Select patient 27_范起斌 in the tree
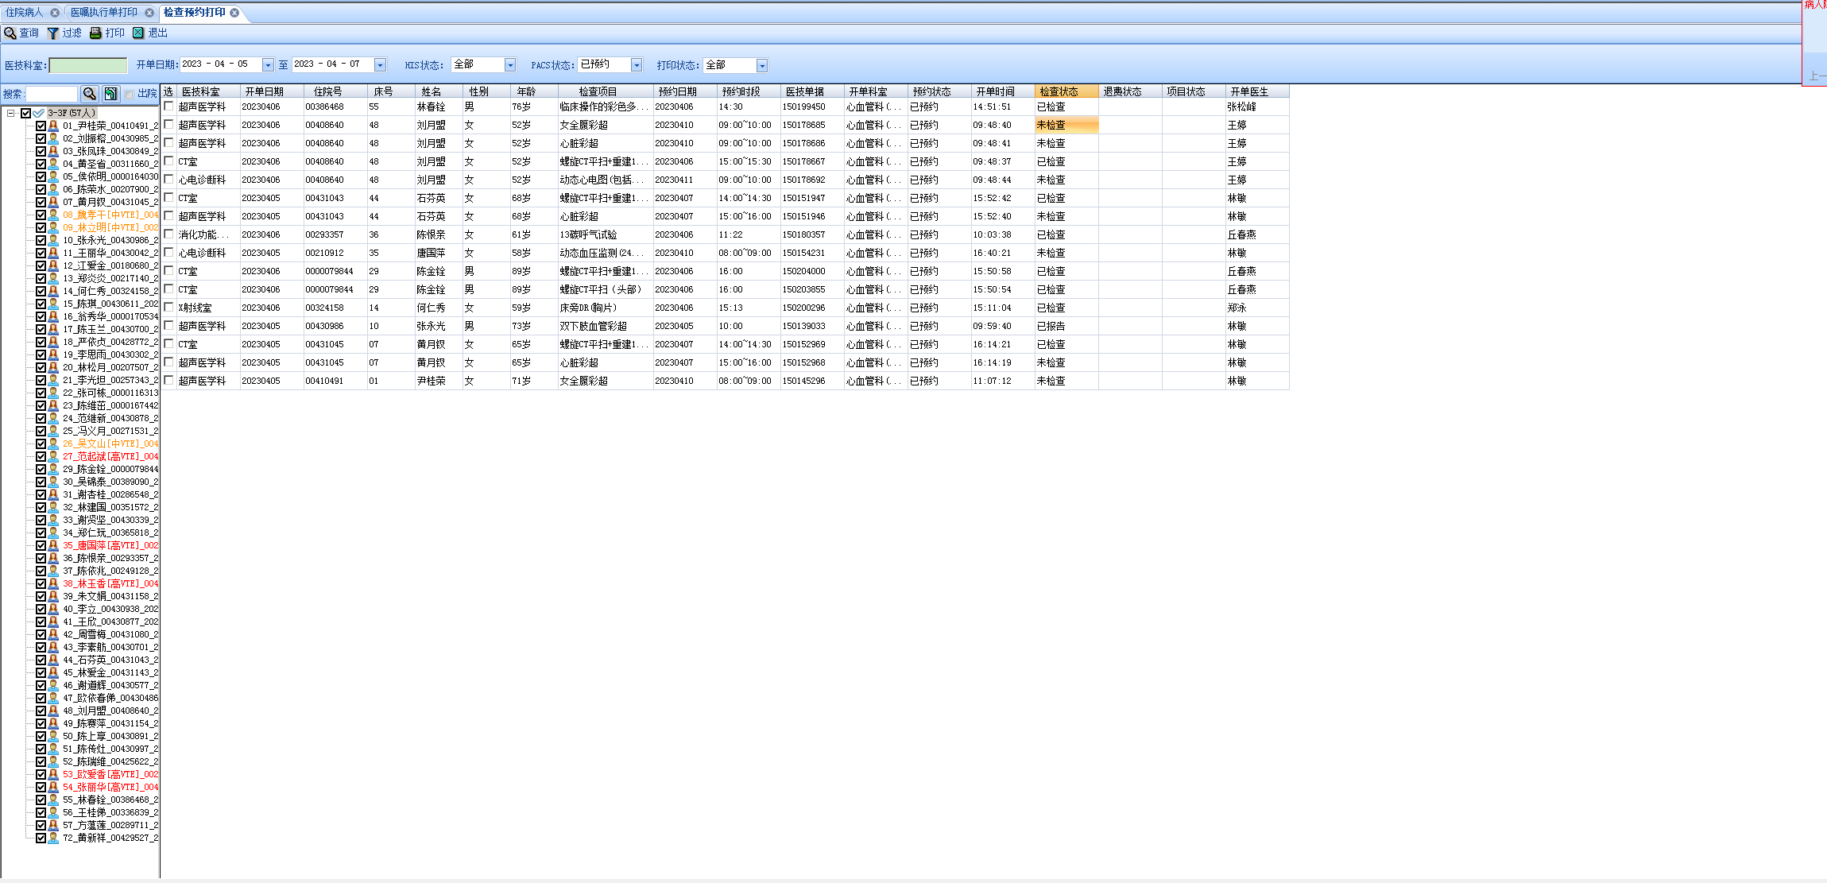Viewport: 1827px width, 883px height. 110,456
